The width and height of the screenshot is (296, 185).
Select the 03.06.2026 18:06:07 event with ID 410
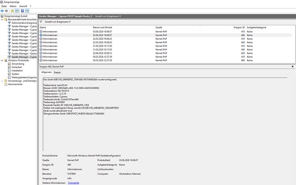(165, 32)
